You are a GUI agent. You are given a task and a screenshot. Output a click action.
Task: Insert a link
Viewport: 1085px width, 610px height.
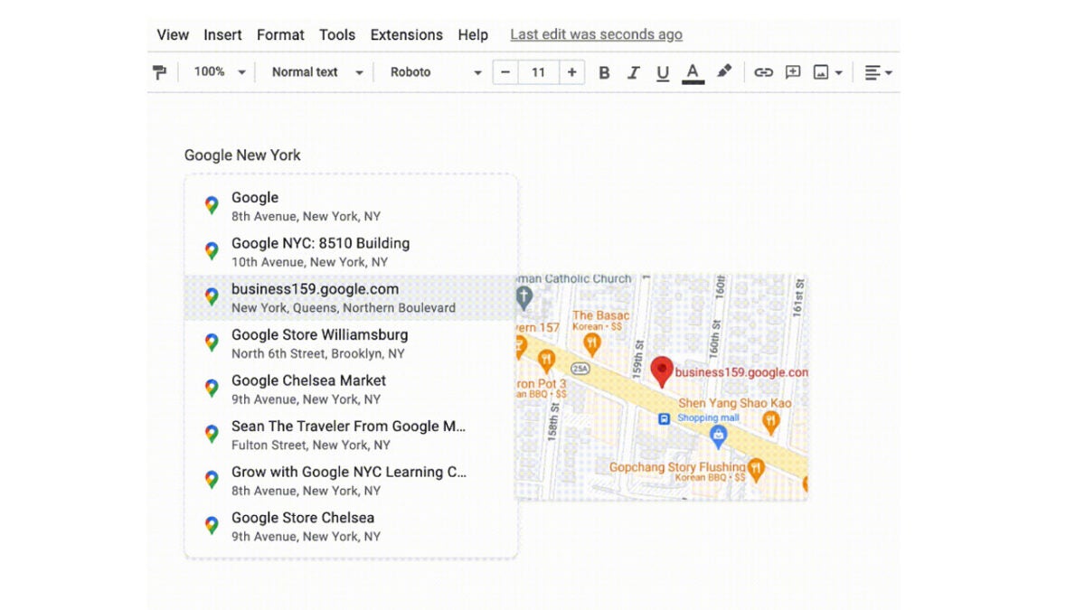coord(763,72)
